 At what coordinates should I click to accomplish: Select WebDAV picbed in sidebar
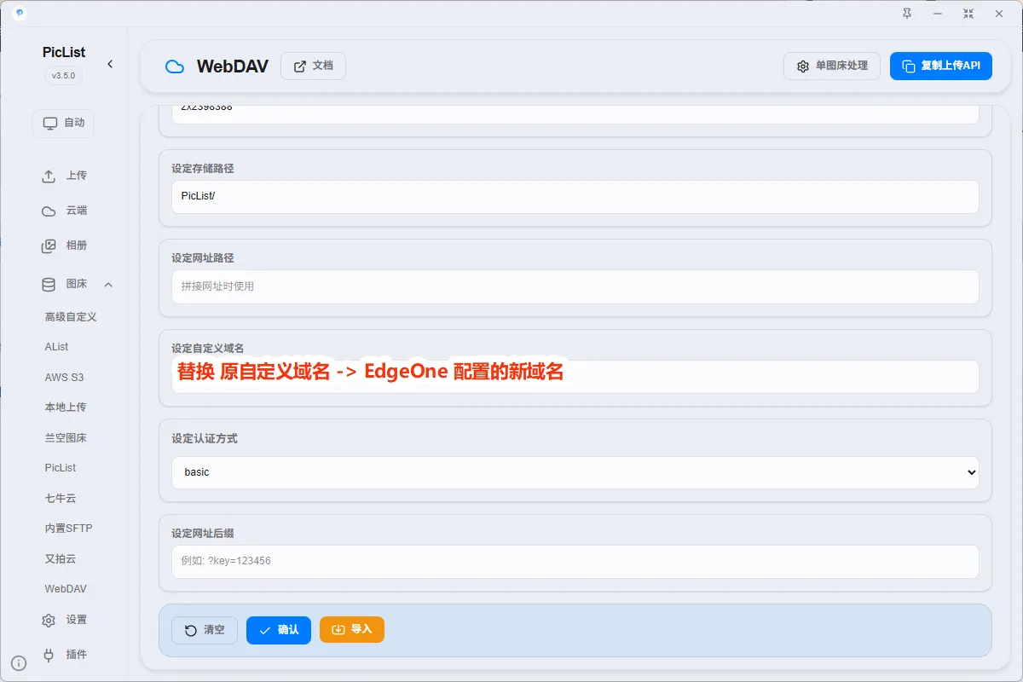pos(66,589)
